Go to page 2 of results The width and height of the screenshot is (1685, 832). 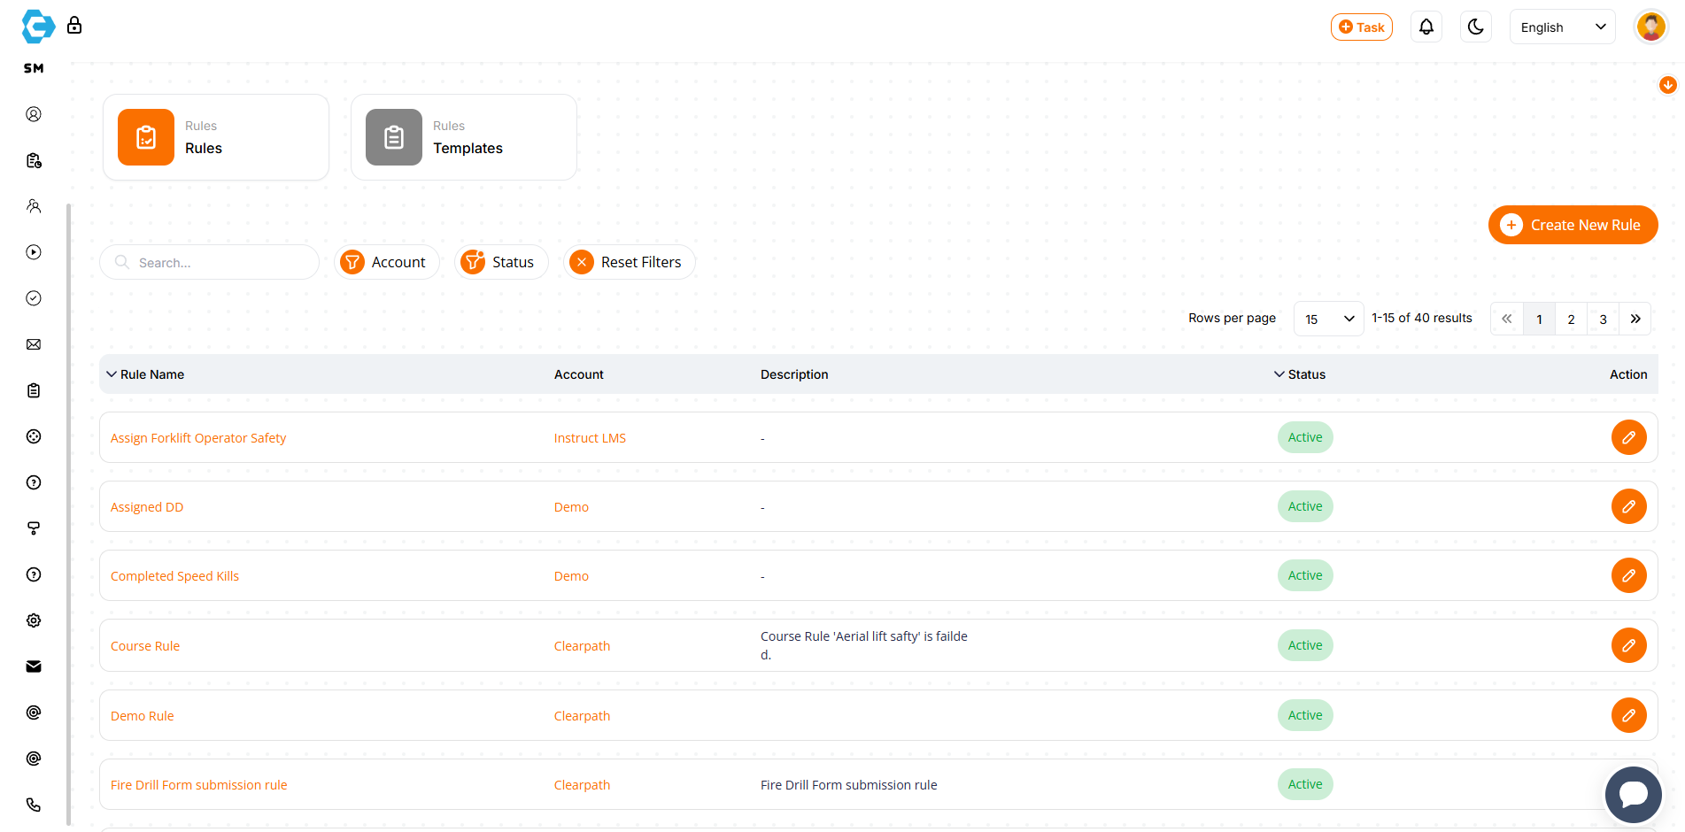point(1571,319)
